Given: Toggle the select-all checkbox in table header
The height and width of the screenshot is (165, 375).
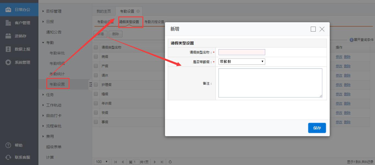Looking at the screenshot, I should [96, 47].
